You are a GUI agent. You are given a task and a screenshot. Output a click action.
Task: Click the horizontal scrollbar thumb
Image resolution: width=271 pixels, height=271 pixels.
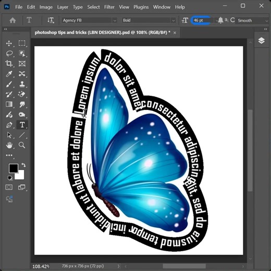184,266
